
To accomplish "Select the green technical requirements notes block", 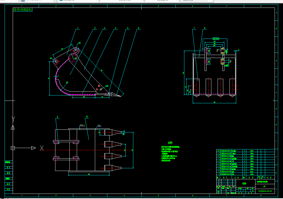I will point(170,152).
